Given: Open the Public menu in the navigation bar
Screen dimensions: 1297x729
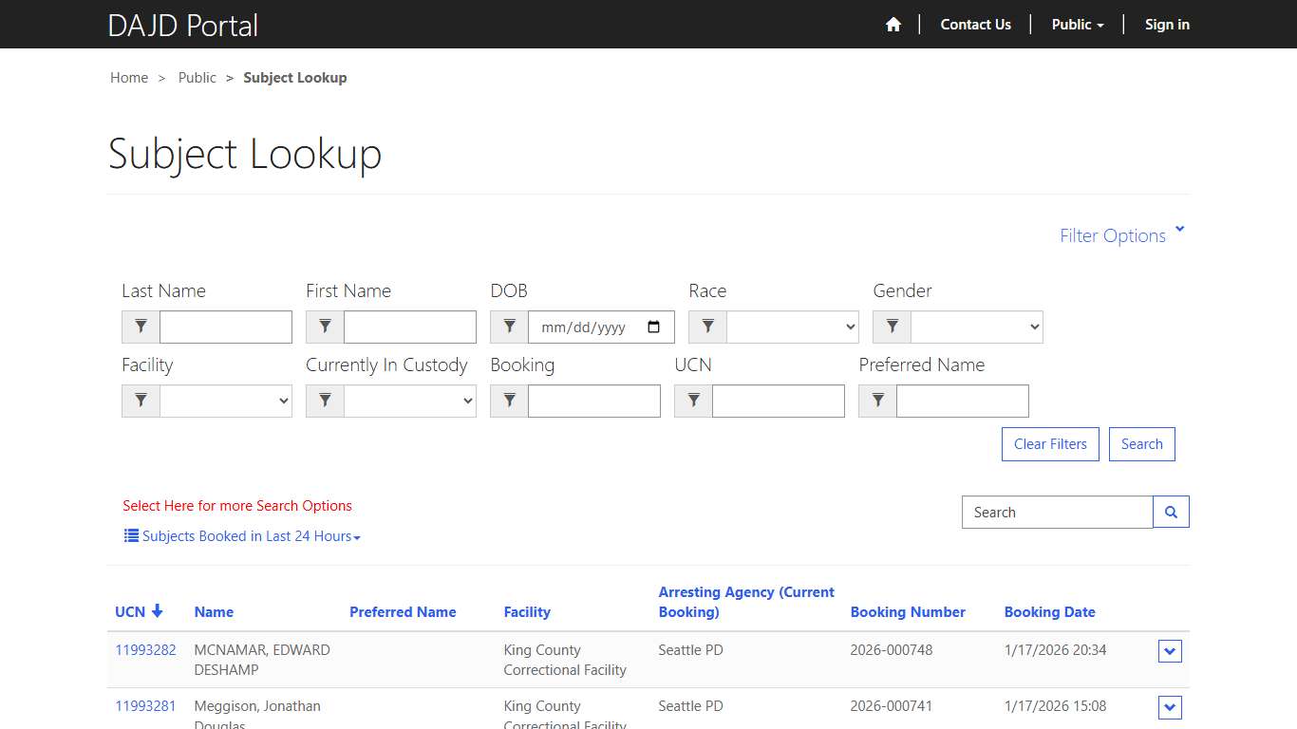Looking at the screenshot, I should [1077, 25].
